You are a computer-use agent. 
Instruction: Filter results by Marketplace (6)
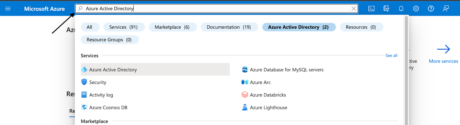point(172,27)
